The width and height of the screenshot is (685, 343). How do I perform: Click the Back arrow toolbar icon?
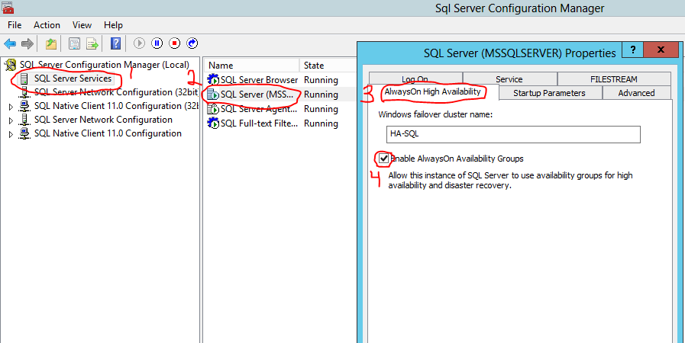click(x=10, y=43)
